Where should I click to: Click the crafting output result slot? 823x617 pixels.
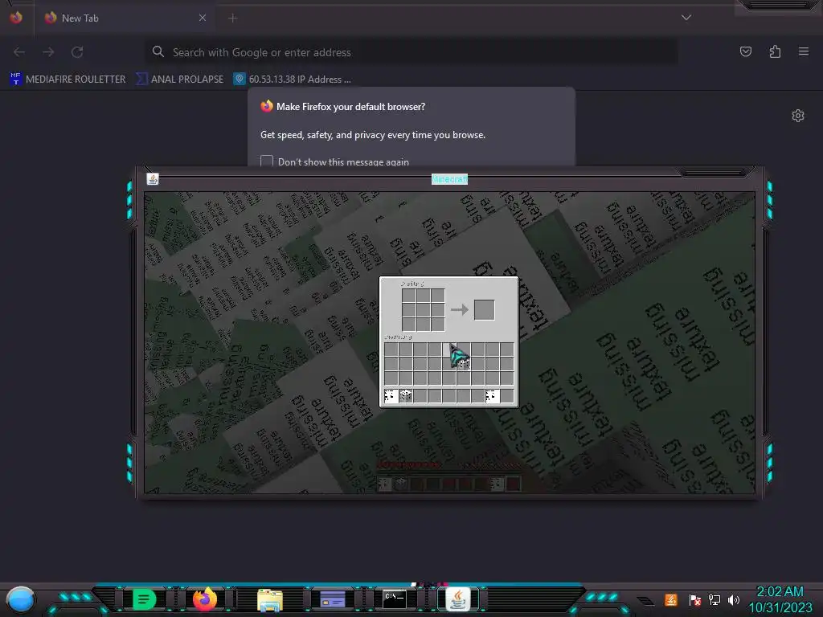click(x=484, y=309)
